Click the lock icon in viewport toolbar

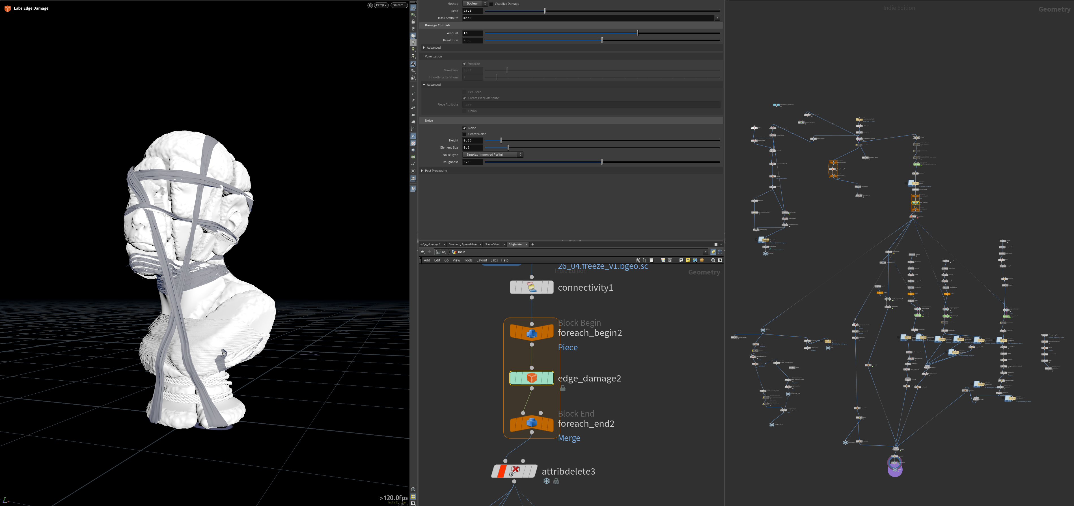(370, 5)
